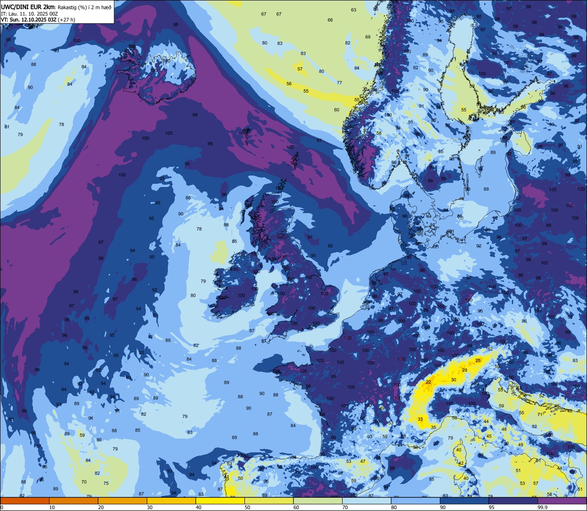The height and width of the screenshot is (511, 587).
Task: Click the legend tick label 80
Action: pos(393,507)
